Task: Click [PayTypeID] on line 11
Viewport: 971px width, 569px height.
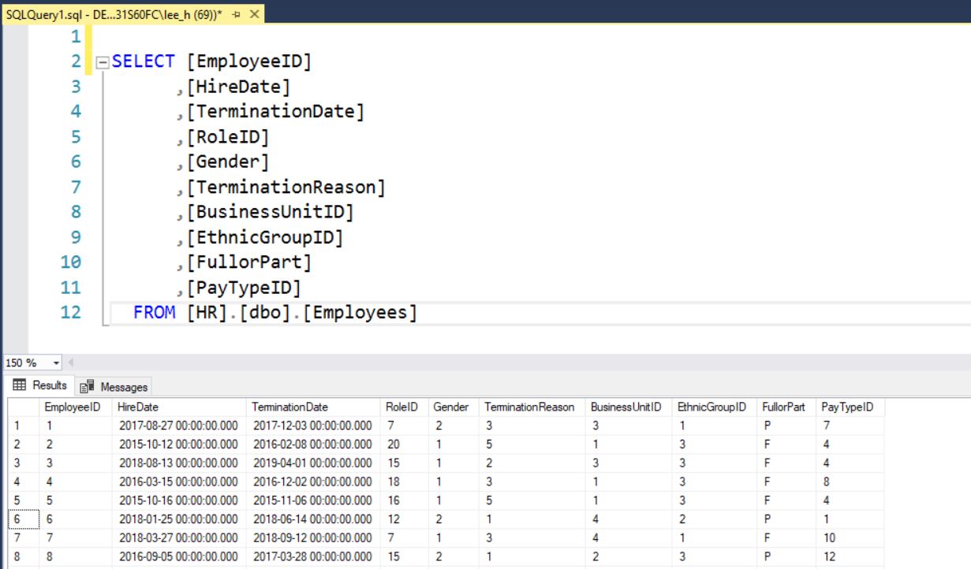Action: click(x=244, y=288)
